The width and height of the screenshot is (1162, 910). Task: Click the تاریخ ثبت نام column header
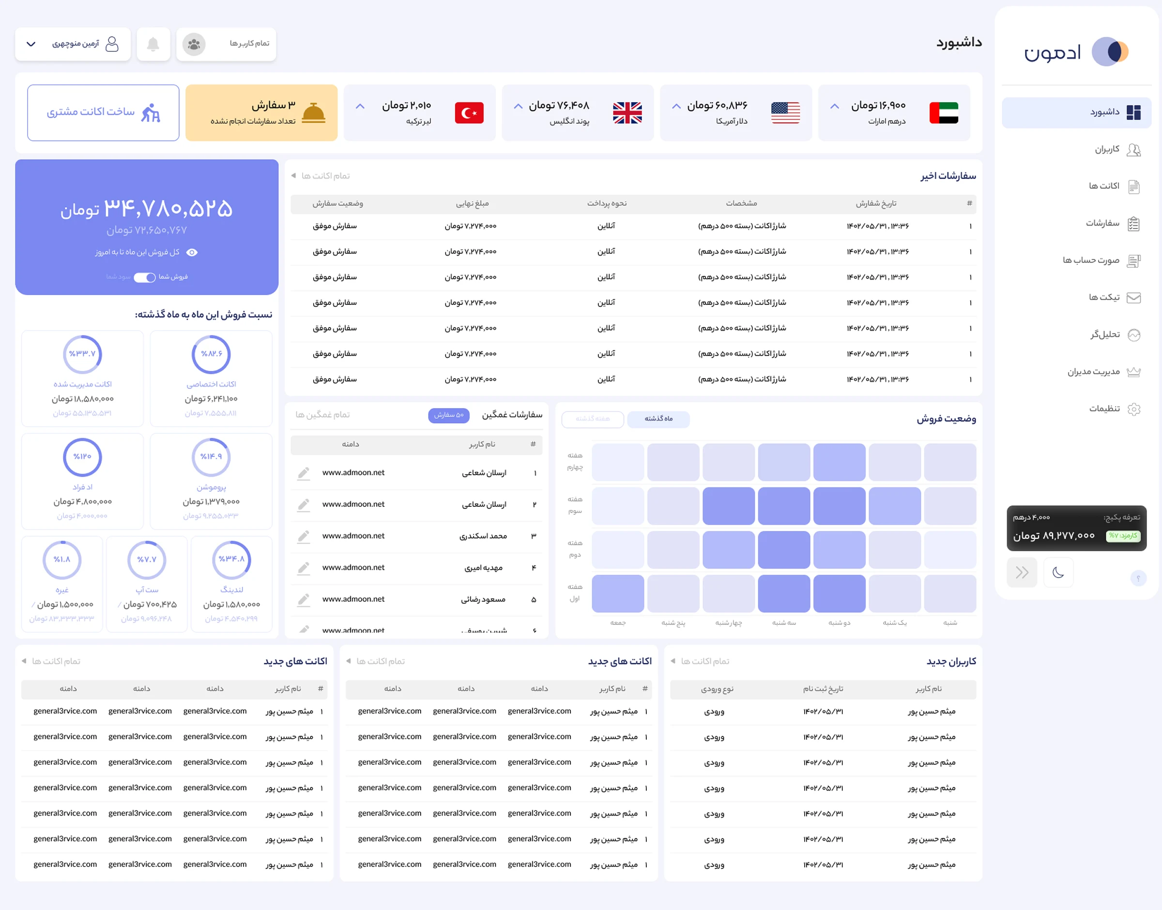(x=823, y=689)
